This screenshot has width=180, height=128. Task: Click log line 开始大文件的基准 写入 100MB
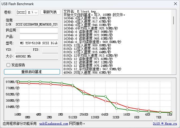pyautogui.click(x=94, y=15)
